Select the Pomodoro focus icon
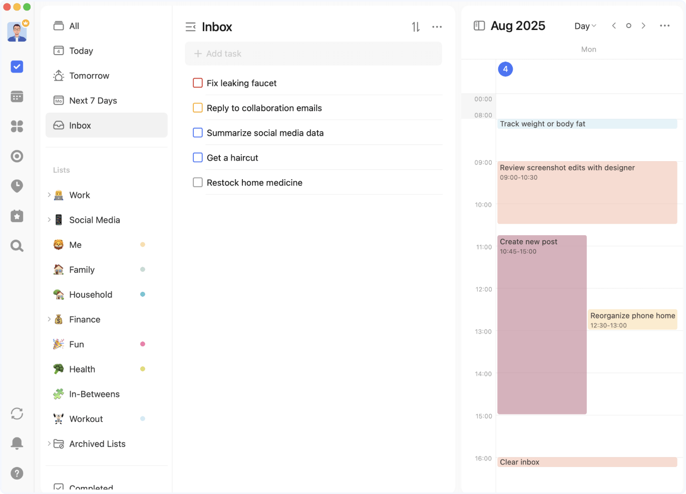The width and height of the screenshot is (686, 494). point(17,156)
